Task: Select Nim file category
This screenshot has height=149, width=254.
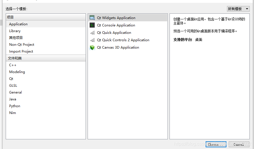Action: click(46, 113)
